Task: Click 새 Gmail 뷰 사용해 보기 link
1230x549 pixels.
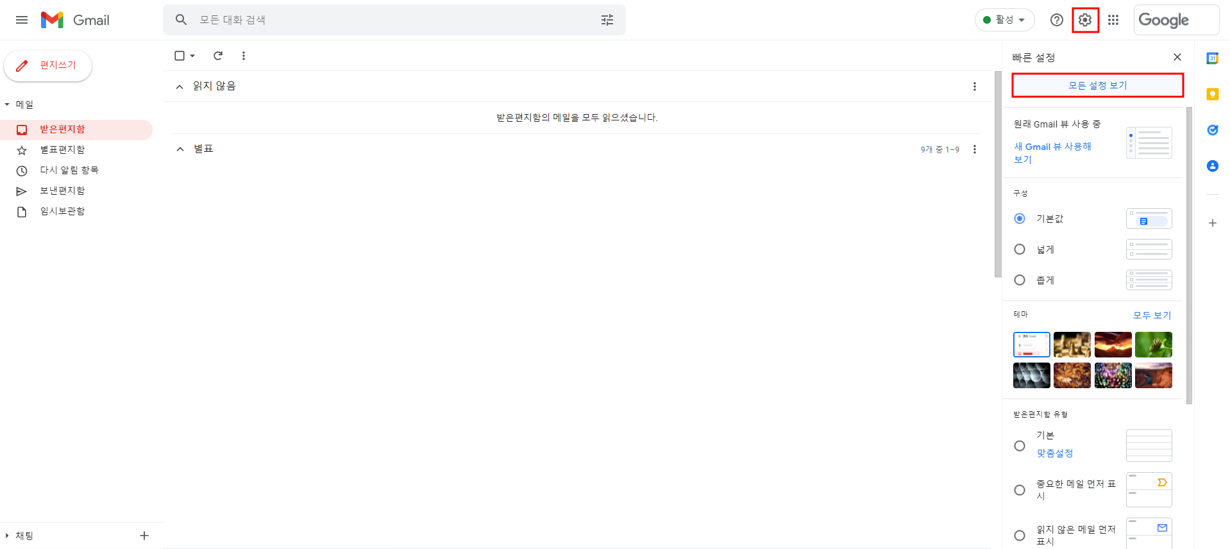Action: click(x=1052, y=153)
